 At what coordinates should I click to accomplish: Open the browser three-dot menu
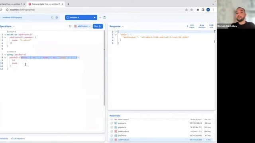[213, 10]
